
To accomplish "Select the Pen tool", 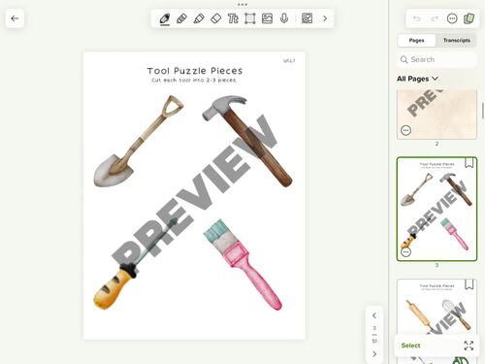I will (x=165, y=18).
